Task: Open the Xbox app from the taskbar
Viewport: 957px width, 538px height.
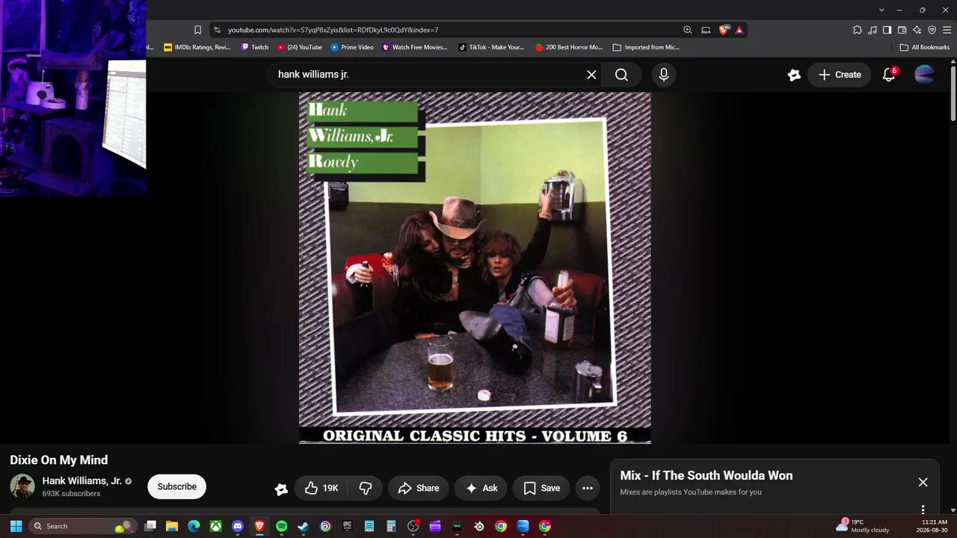Action: pyautogui.click(x=215, y=526)
